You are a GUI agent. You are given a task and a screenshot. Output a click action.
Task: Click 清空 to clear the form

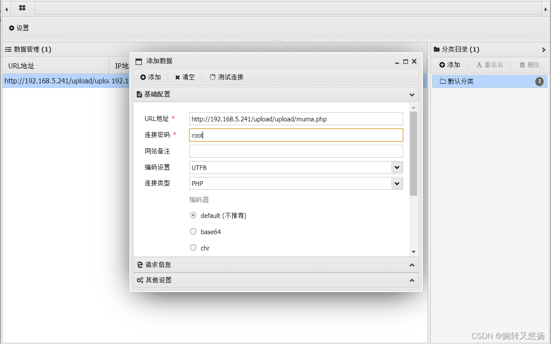(185, 77)
